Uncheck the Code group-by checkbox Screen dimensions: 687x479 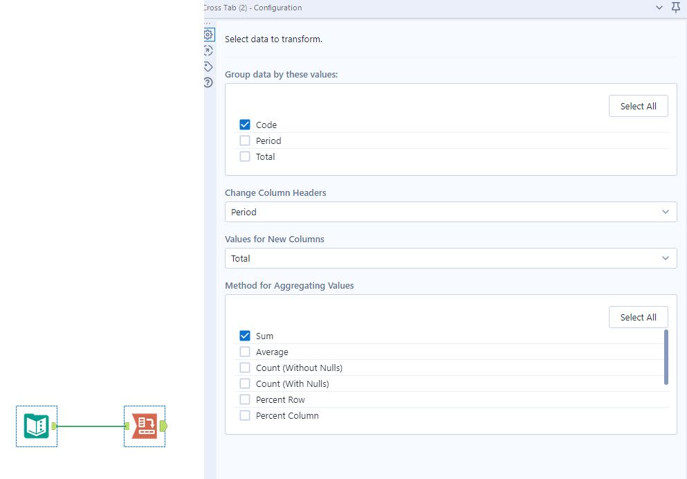(x=245, y=125)
